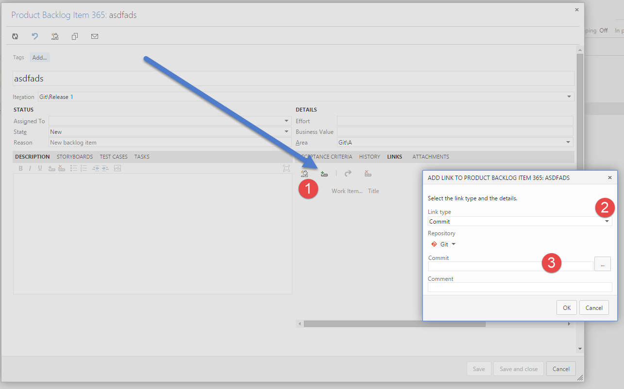This screenshot has width=624, height=389.
Task: Open the Test Cases tab
Action: pyautogui.click(x=113, y=157)
